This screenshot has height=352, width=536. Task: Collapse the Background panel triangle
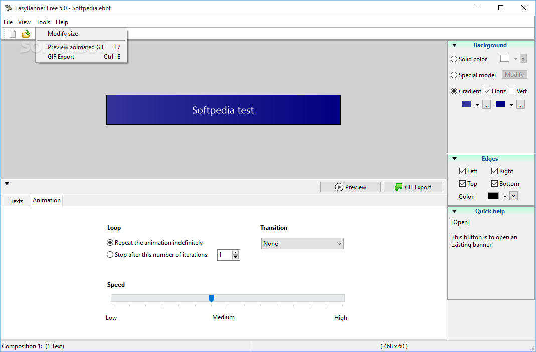tap(455, 45)
